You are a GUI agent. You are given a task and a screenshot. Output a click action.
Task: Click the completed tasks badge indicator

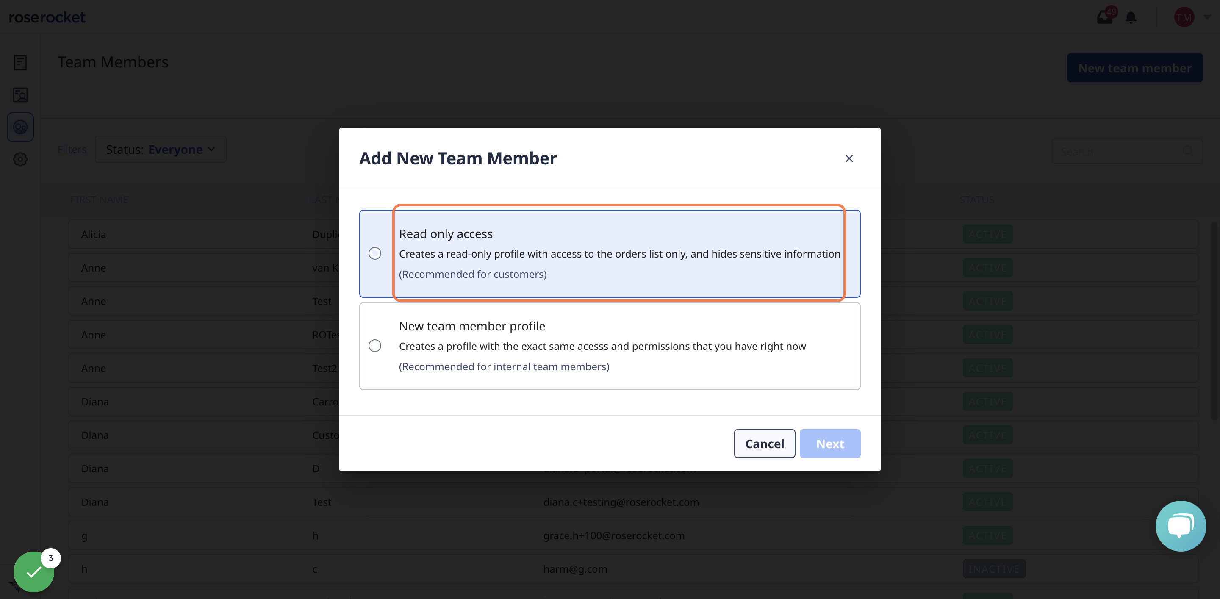(x=49, y=559)
